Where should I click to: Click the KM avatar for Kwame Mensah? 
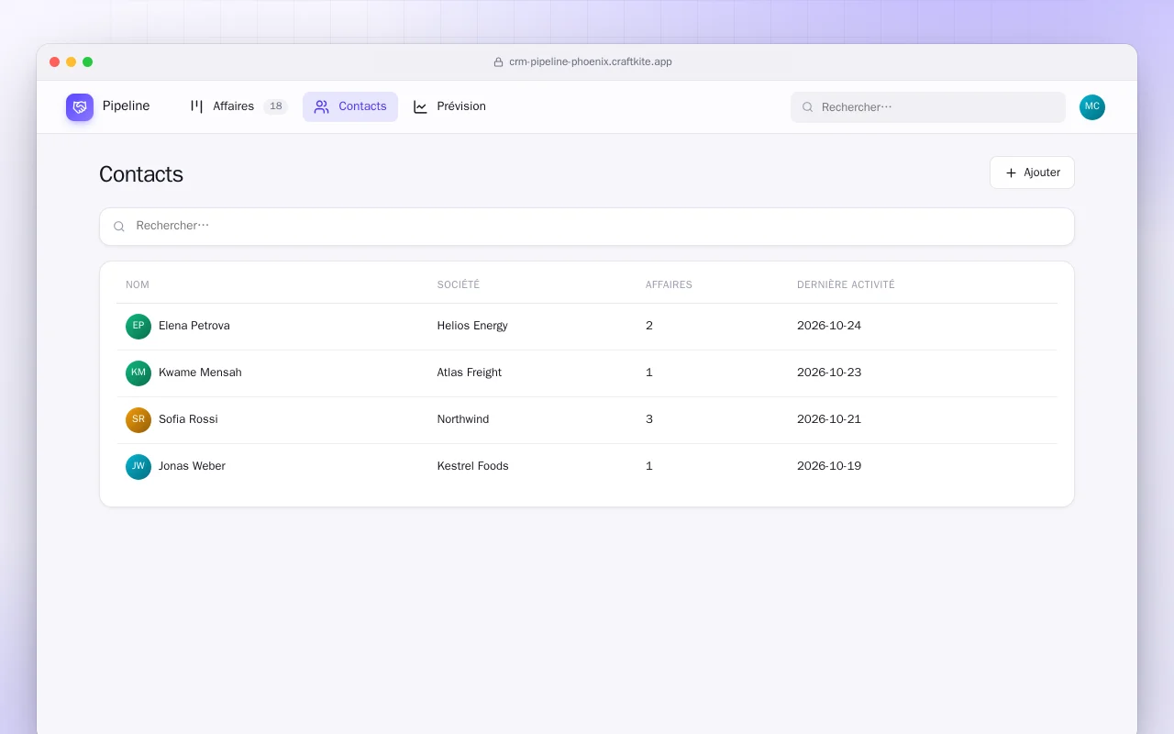(x=138, y=373)
